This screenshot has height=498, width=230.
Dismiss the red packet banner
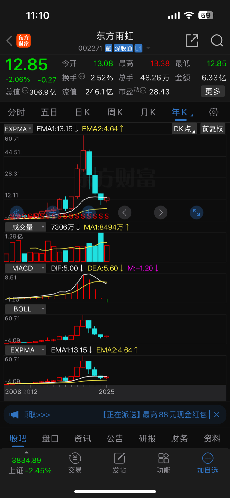[x=217, y=415]
